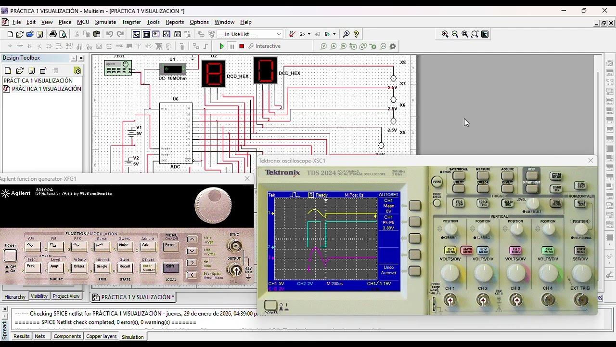Open the Help question mark icon

point(356,34)
